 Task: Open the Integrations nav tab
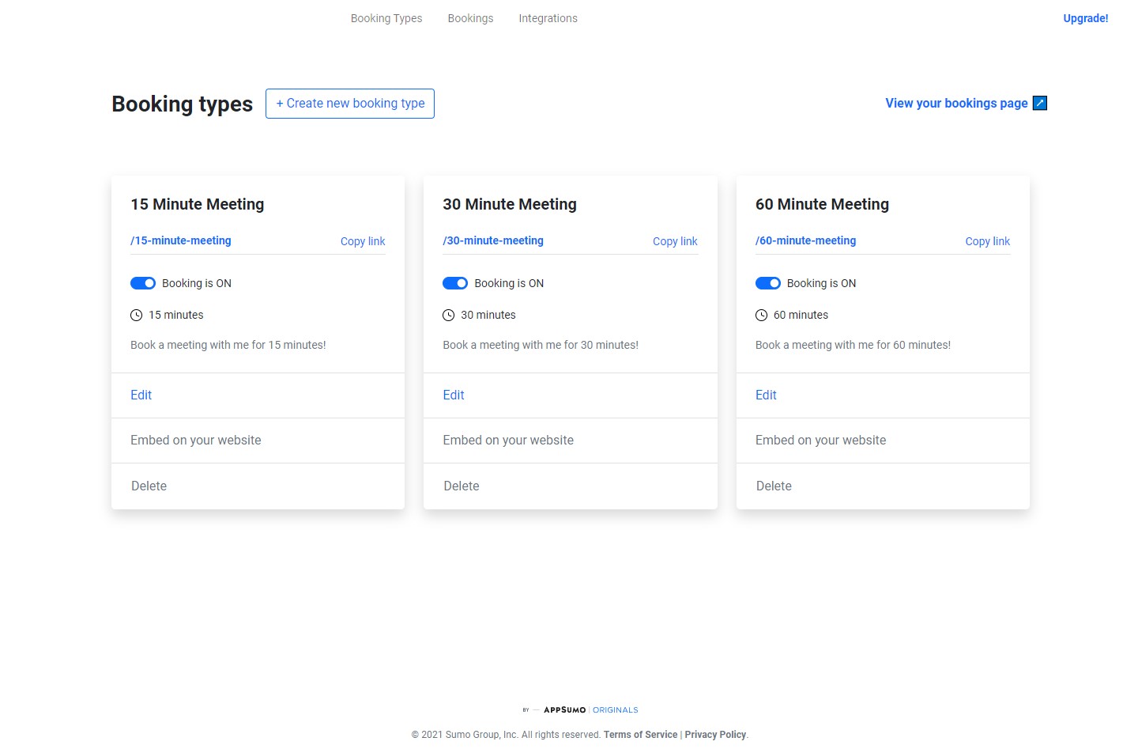pyautogui.click(x=548, y=18)
